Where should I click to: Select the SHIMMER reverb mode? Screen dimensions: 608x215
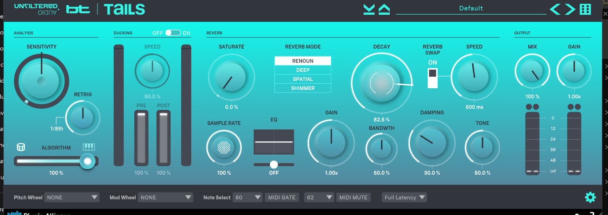coord(303,88)
